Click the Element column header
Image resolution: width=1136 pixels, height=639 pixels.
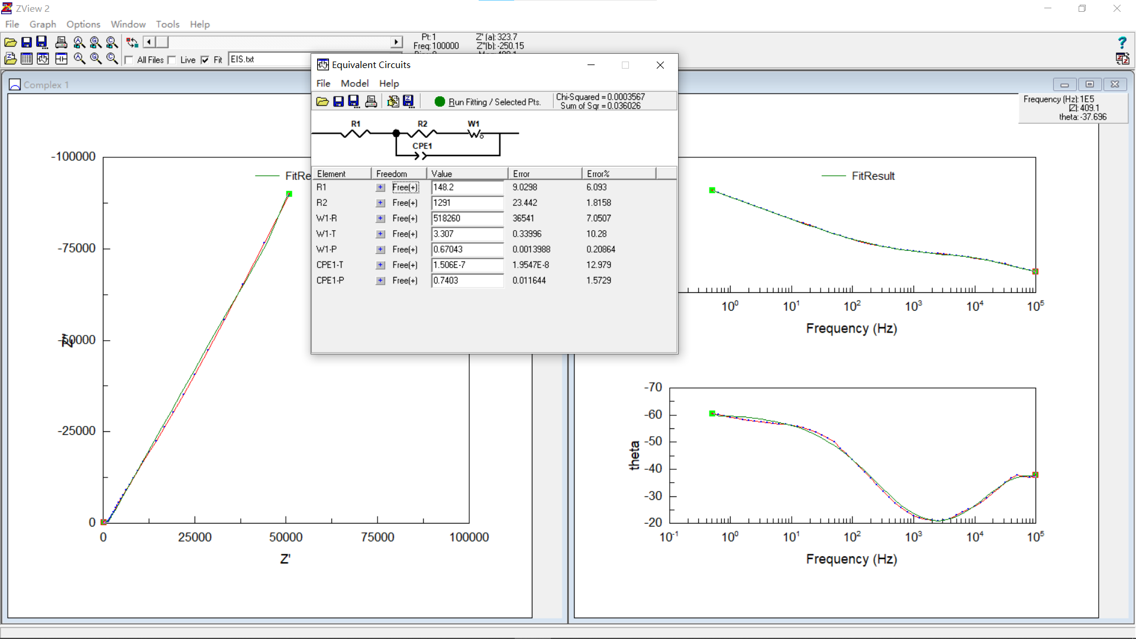pyautogui.click(x=342, y=173)
